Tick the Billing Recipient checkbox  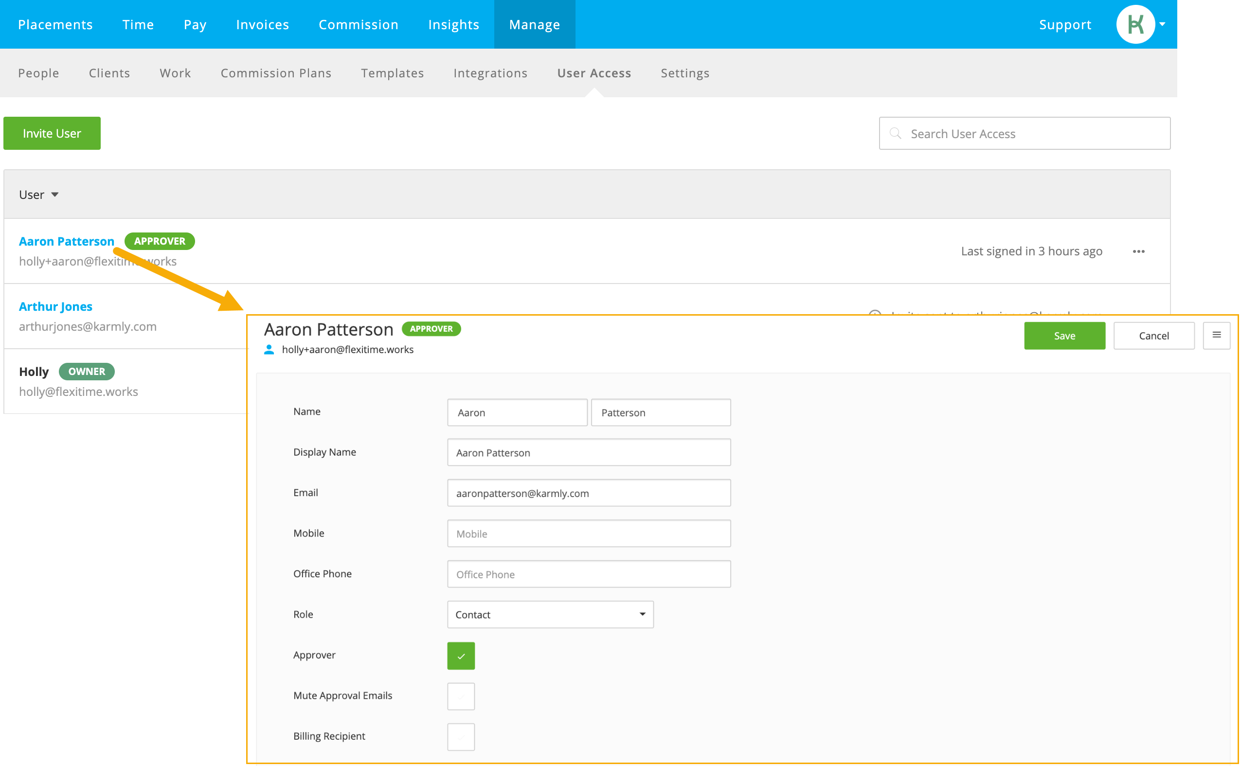461,737
